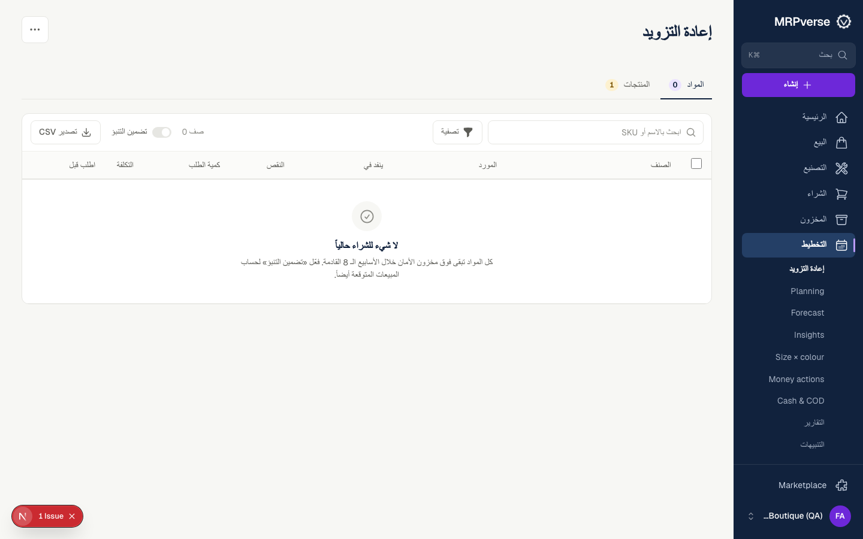Open Forecast in the sidebar
The height and width of the screenshot is (539, 863).
[x=807, y=313]
